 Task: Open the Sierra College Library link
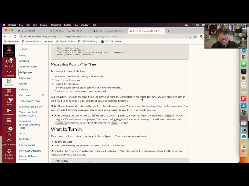pos(31,107)
